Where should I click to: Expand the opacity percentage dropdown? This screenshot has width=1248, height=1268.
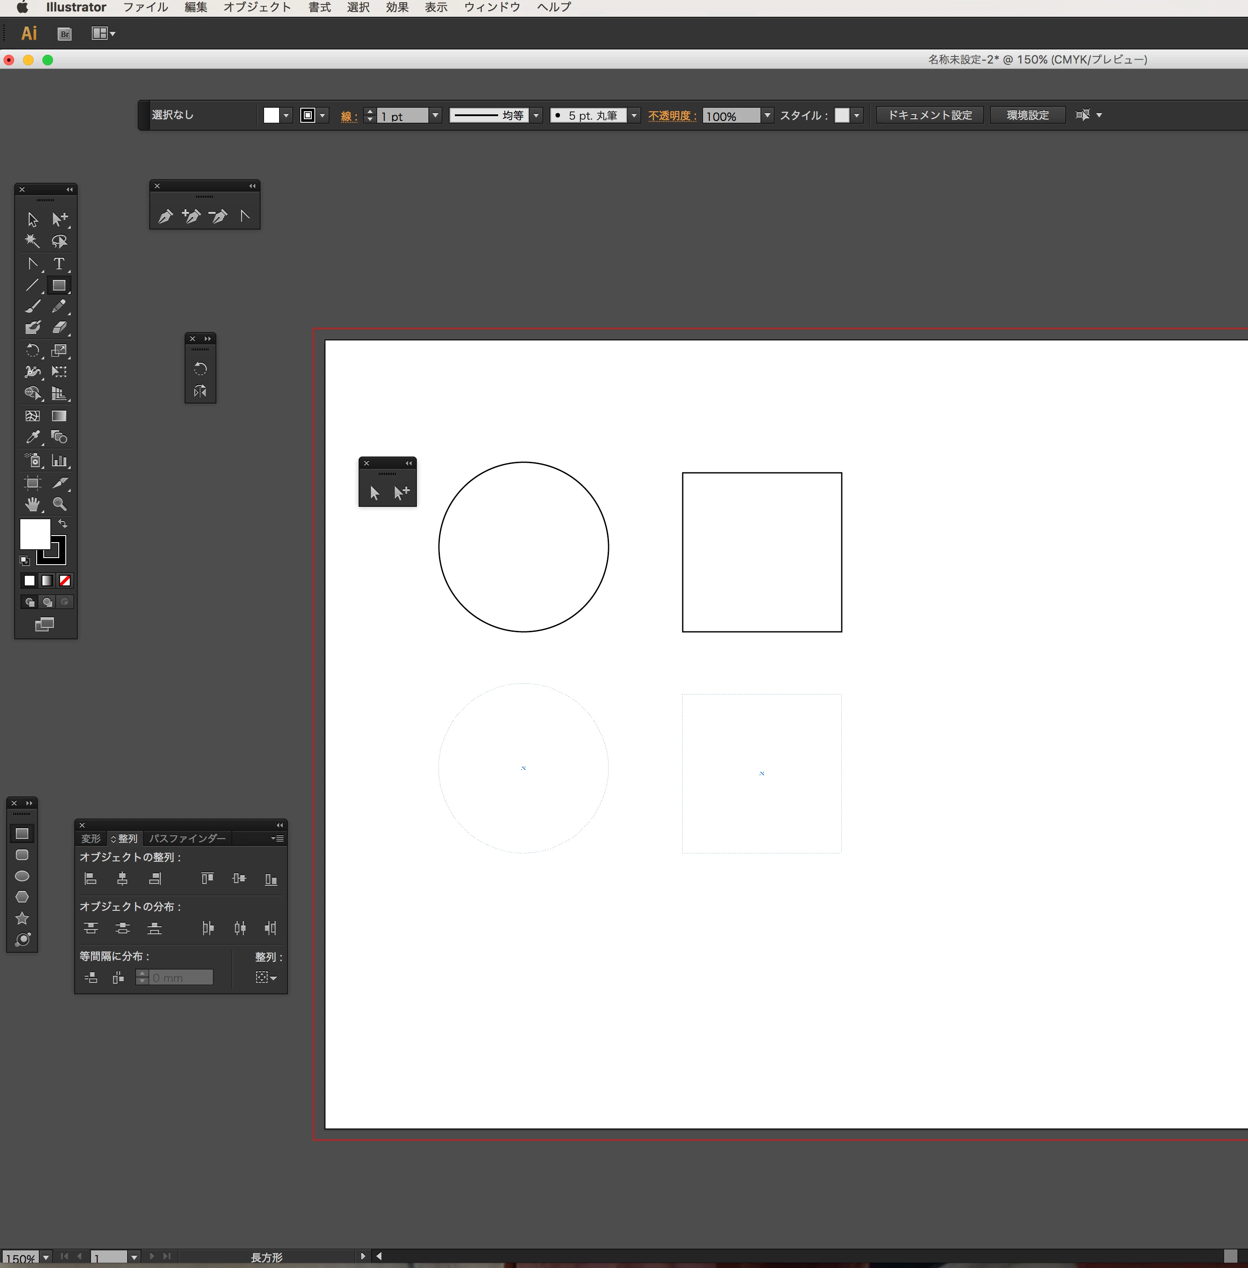click(x=767, y=115)
